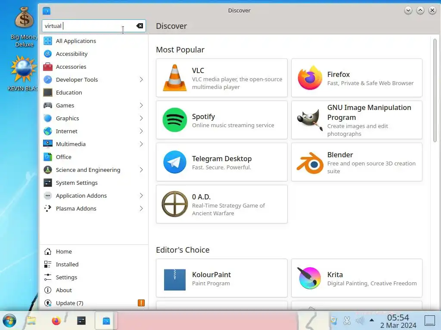441x330 pixels.
Task: Show hidden system tray icons
Action: (x=372, y=320)
